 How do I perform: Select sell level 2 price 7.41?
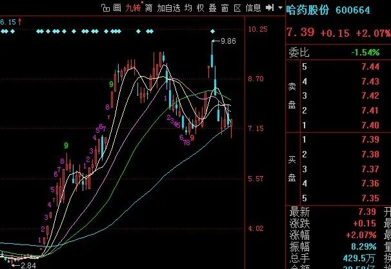(x=370, y=110)
